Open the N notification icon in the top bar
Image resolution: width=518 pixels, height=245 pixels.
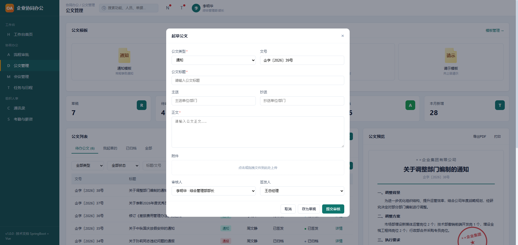pos(168,8)
